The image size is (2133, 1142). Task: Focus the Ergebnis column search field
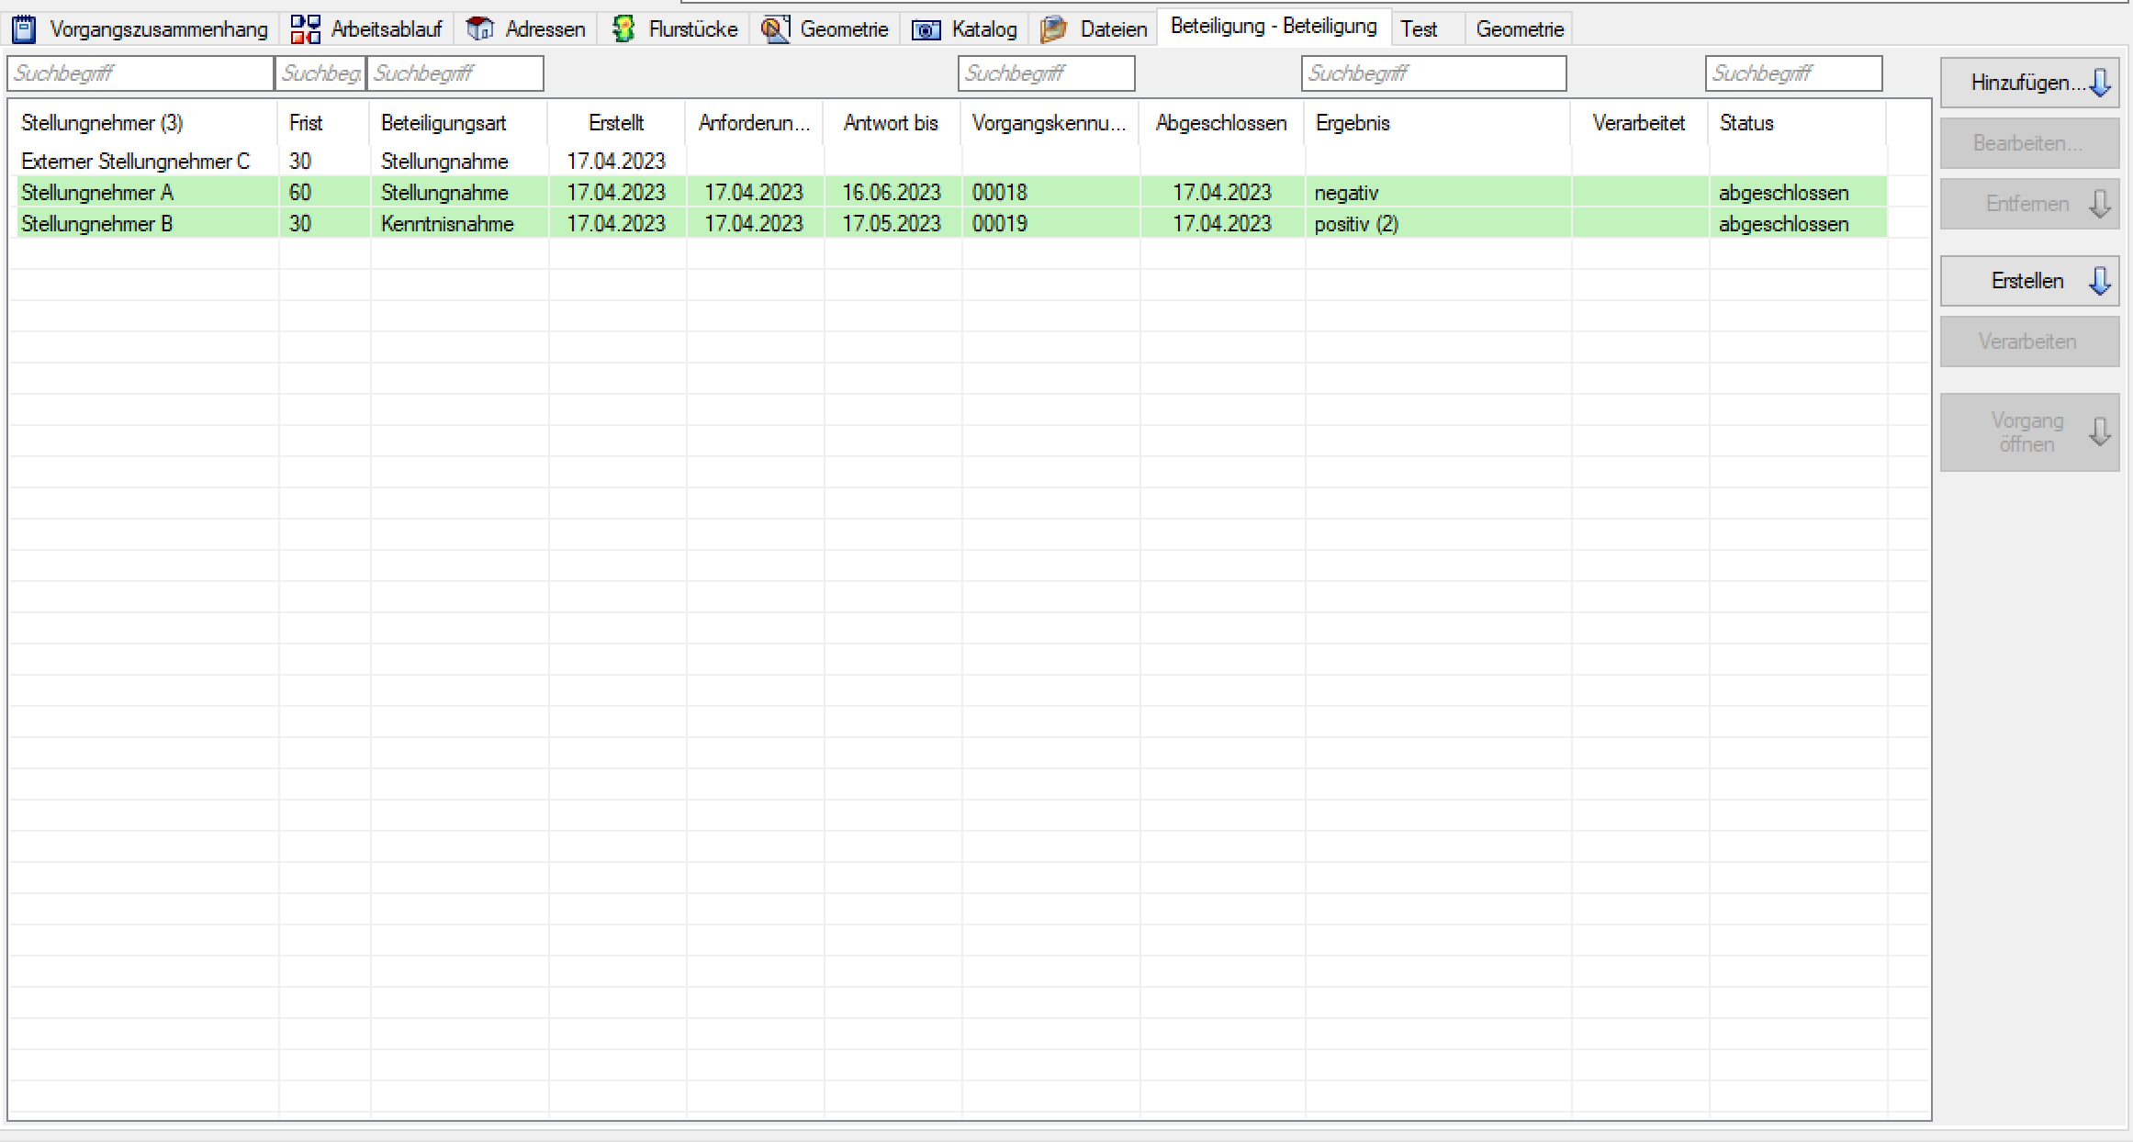click(1432, 73)
